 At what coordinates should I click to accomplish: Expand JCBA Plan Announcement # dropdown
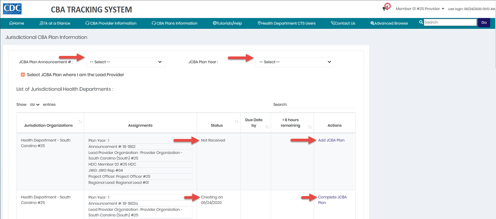[x=125, y=62]
